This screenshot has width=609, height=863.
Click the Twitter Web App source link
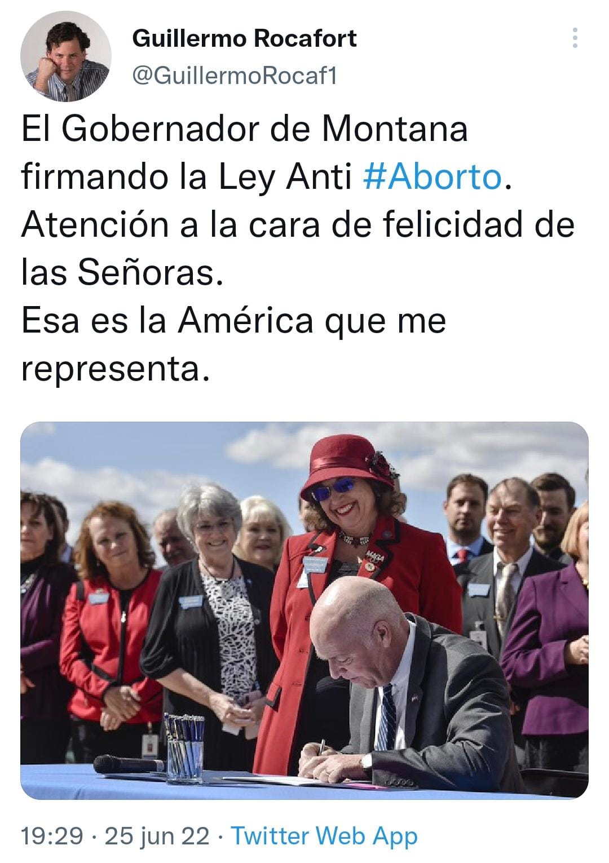click(324, 835)
